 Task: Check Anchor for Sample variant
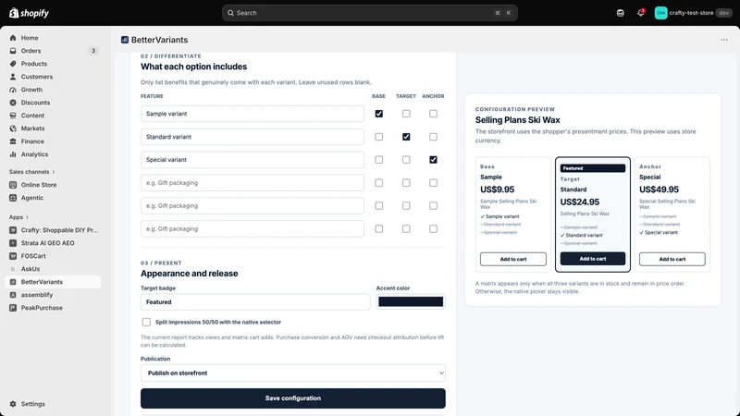point(433,114)
